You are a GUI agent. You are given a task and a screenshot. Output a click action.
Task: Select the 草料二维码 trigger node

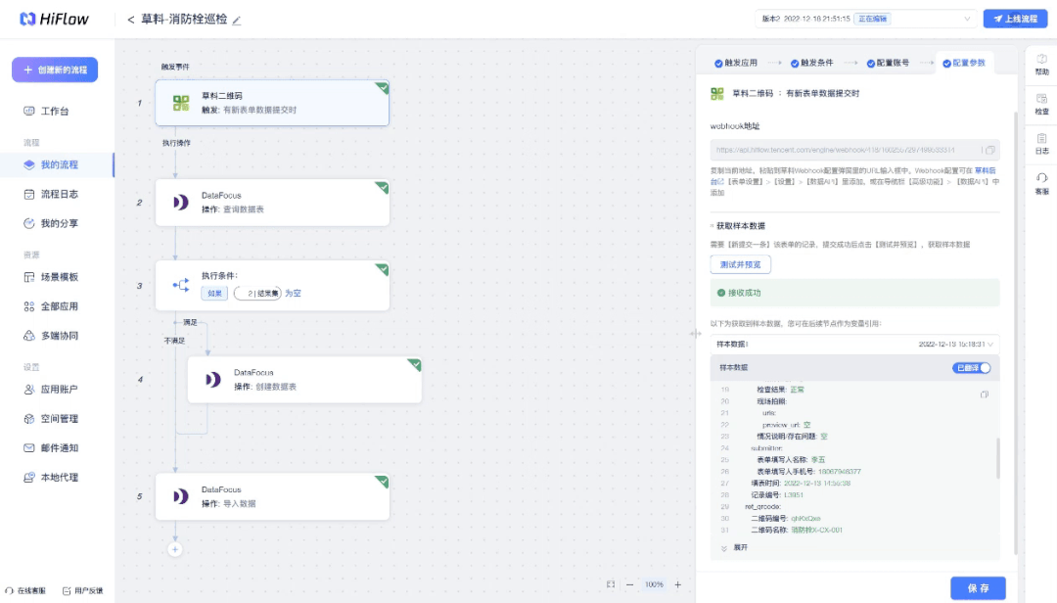(272, 103)
